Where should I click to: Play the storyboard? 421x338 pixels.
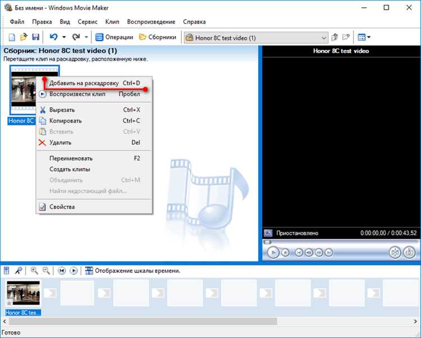[x=74, y=271]
